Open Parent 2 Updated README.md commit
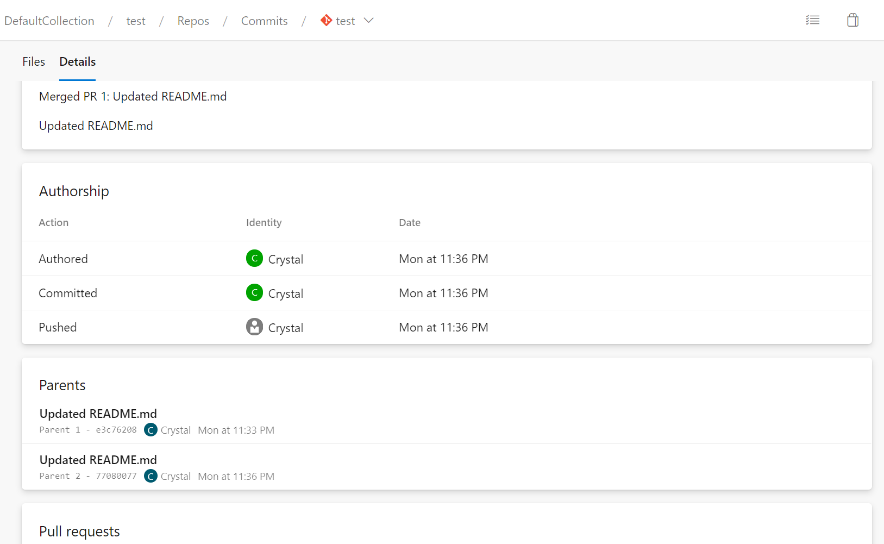The height and width of the screenshot is (544, 884). 98,460
